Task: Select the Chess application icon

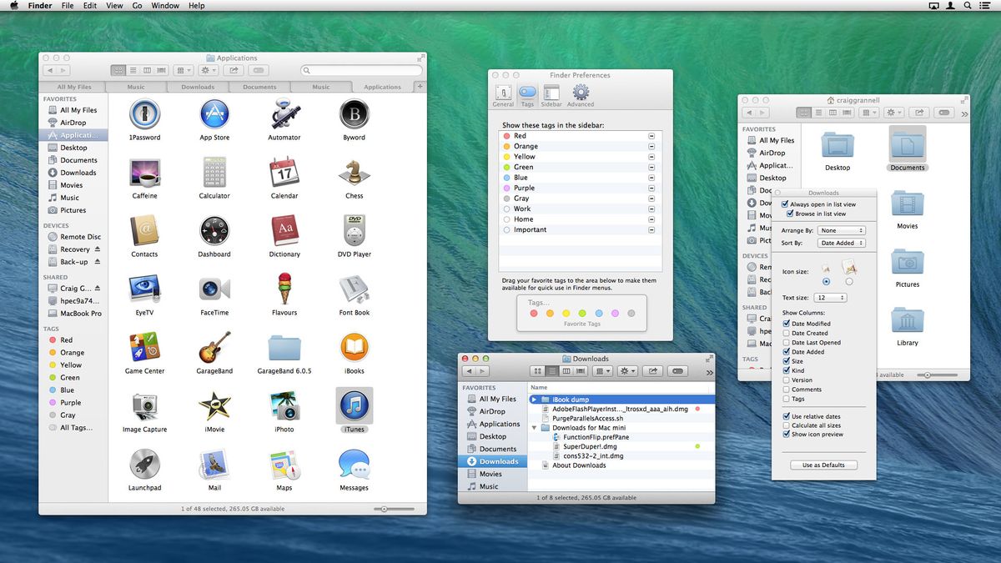Action: pos(354,173)
